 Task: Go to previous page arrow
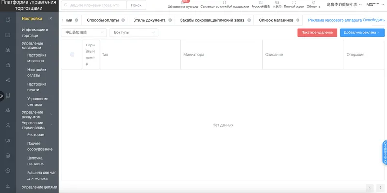pos(370,188)
